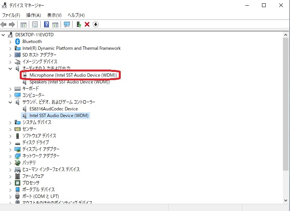Open the blue help question mark icon

[46, 24]
